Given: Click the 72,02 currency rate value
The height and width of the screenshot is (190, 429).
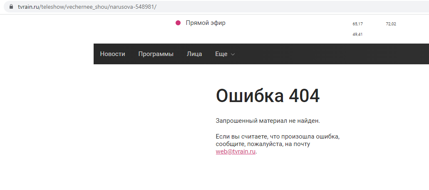Looking at the screenshot, I should pos(391,24).
